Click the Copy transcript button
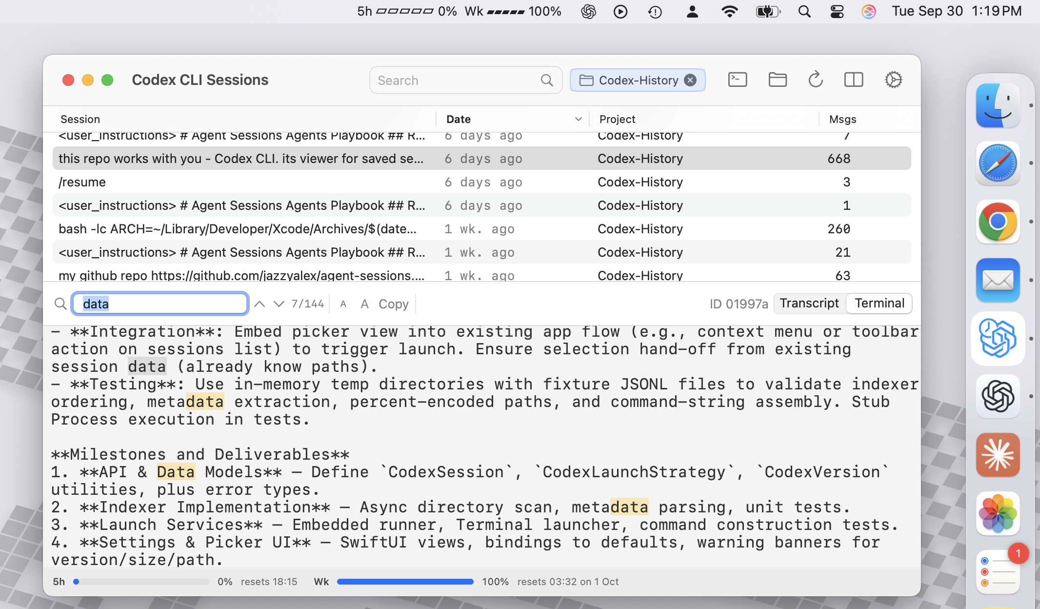 (393, 304)
